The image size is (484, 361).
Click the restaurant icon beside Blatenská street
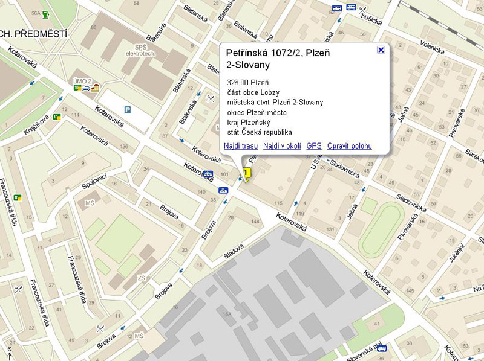coord(209,99)
